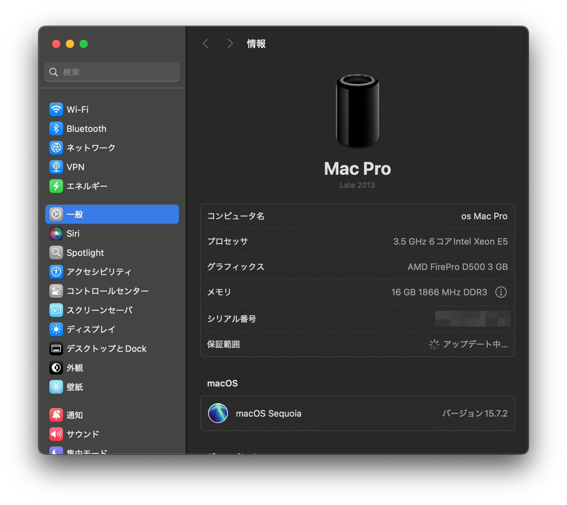567x505 pixels.
Task: Click the warranty update progress spinner
Action: tap(434, 344)
